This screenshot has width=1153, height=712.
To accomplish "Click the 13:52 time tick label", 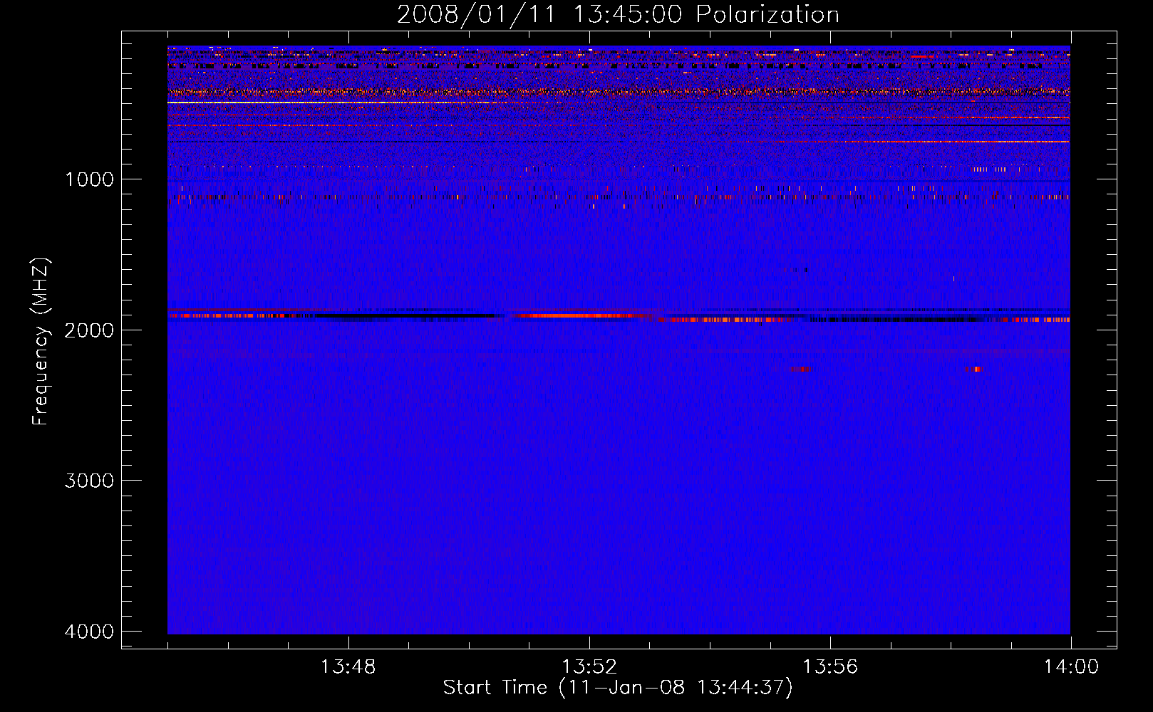I will (589, 667).
